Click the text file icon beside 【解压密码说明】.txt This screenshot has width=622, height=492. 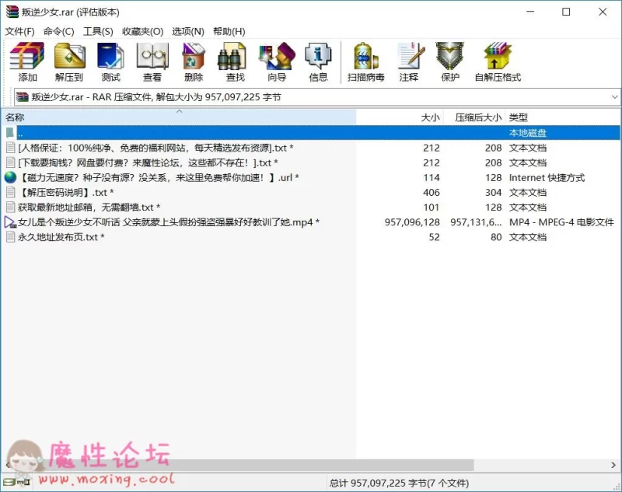(x=11, y=192)
